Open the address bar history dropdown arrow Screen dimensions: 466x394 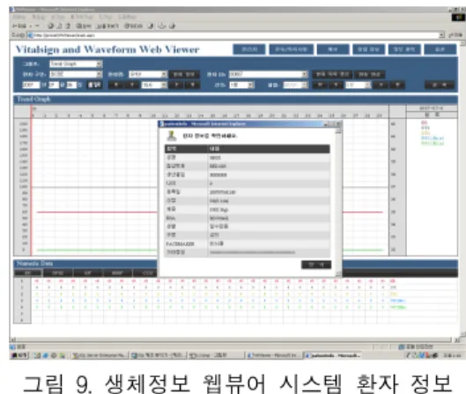point(442,35)
